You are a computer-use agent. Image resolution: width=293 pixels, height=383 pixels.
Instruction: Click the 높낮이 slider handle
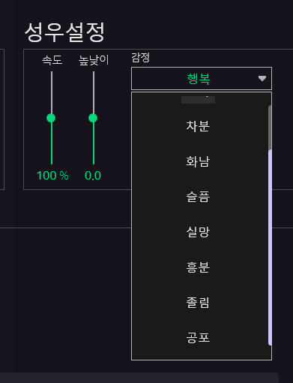point(93,118)
